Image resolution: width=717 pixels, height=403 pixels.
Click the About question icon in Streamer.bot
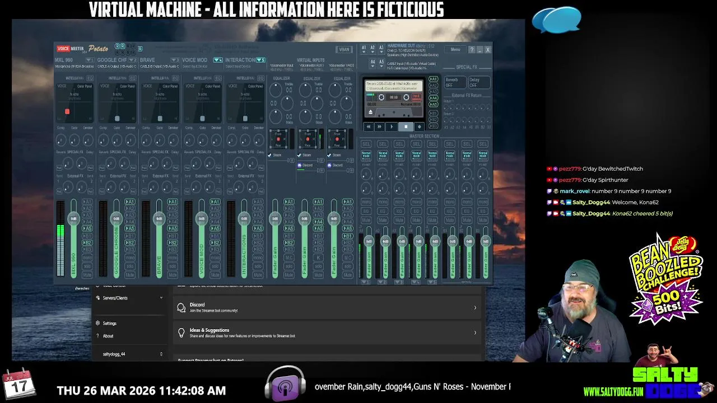(98, 336)
